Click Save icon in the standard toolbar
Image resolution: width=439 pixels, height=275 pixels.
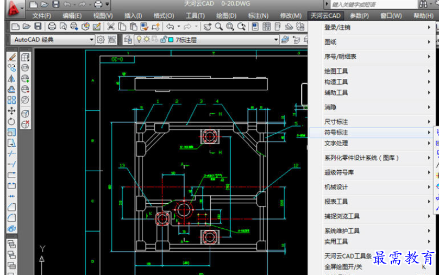click(x=38, y=27)
